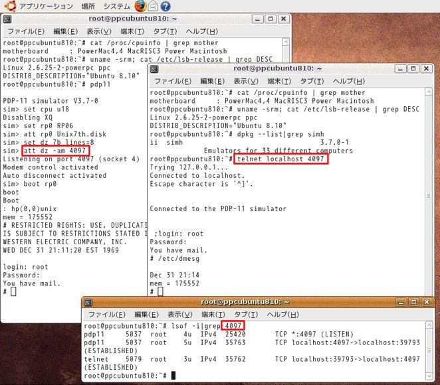The width and height of the screenshot is (440, 385).
Task: Click 'Dec 31 21:14' dmesg output
Action: 175,275
